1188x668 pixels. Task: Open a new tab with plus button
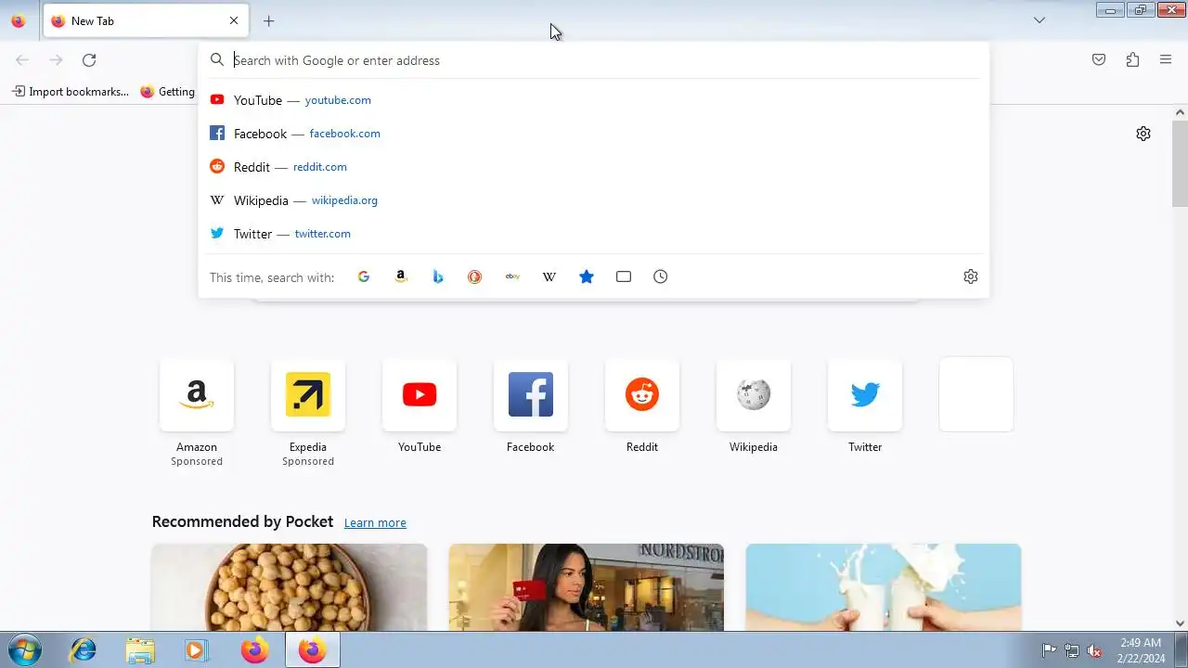pyautogui.click(x=269, y=20)
